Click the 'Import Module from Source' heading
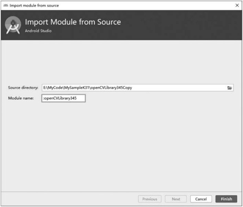Viewport: 243px width, 207px height. pos(73,22)
